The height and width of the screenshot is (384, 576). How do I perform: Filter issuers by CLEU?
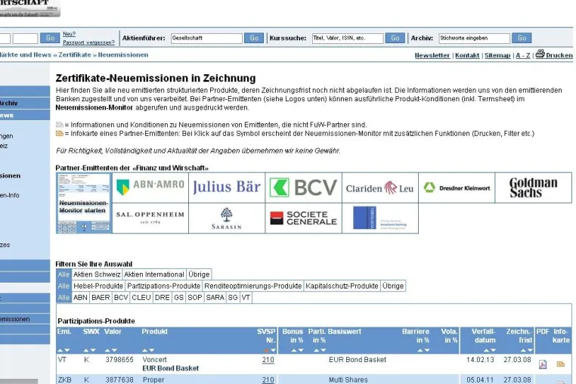[x=141, y=298]
